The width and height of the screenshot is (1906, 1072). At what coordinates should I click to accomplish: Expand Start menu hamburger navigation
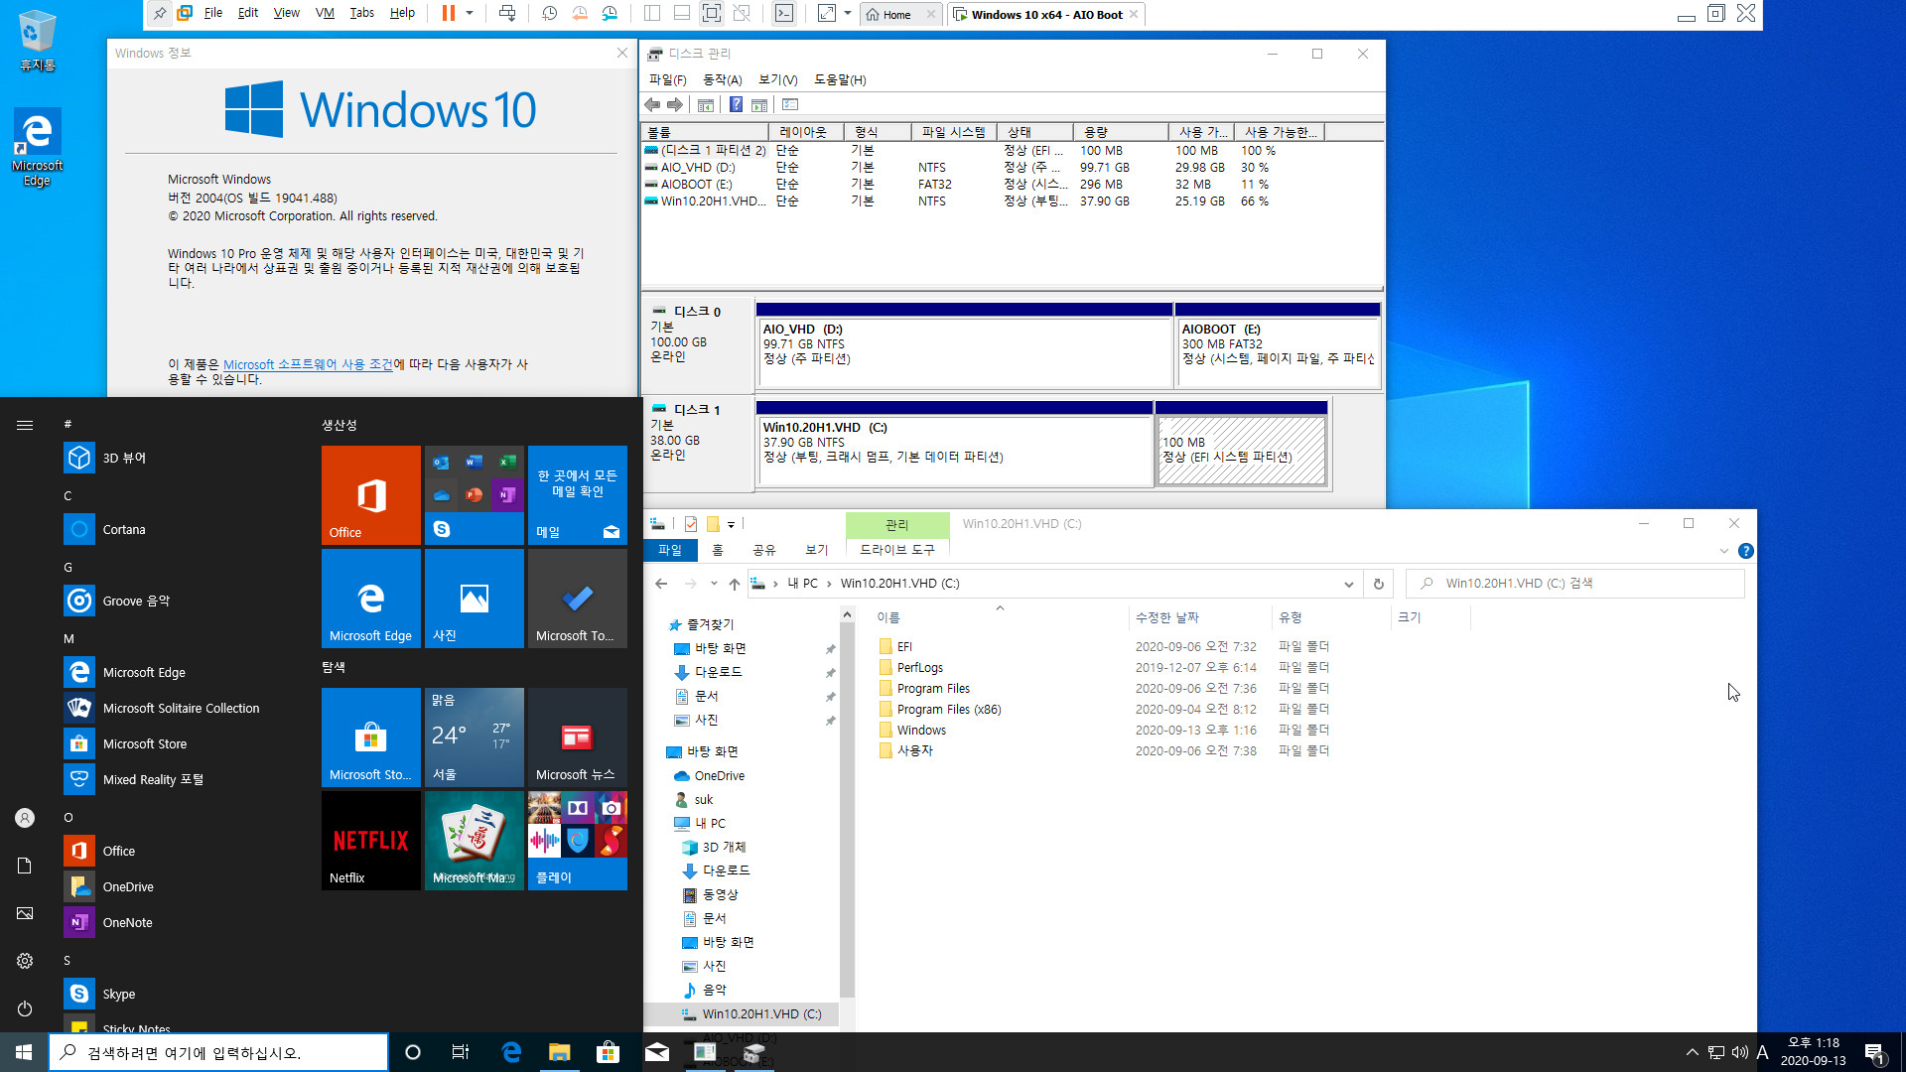point(25,425)
